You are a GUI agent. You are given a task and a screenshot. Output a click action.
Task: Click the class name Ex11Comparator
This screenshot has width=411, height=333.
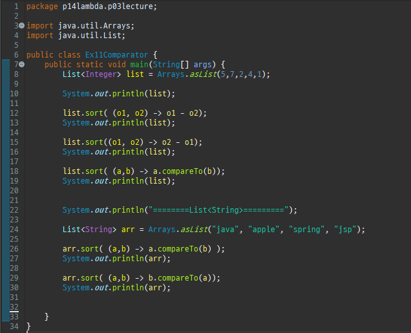116,55
